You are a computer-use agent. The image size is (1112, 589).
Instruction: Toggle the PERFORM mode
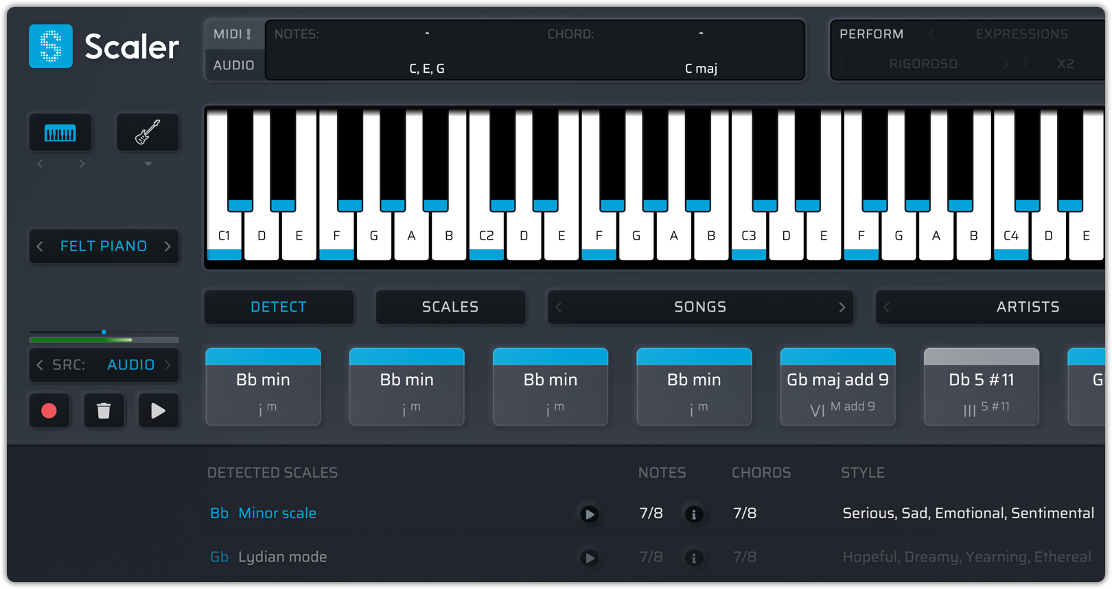click(871, 34)
